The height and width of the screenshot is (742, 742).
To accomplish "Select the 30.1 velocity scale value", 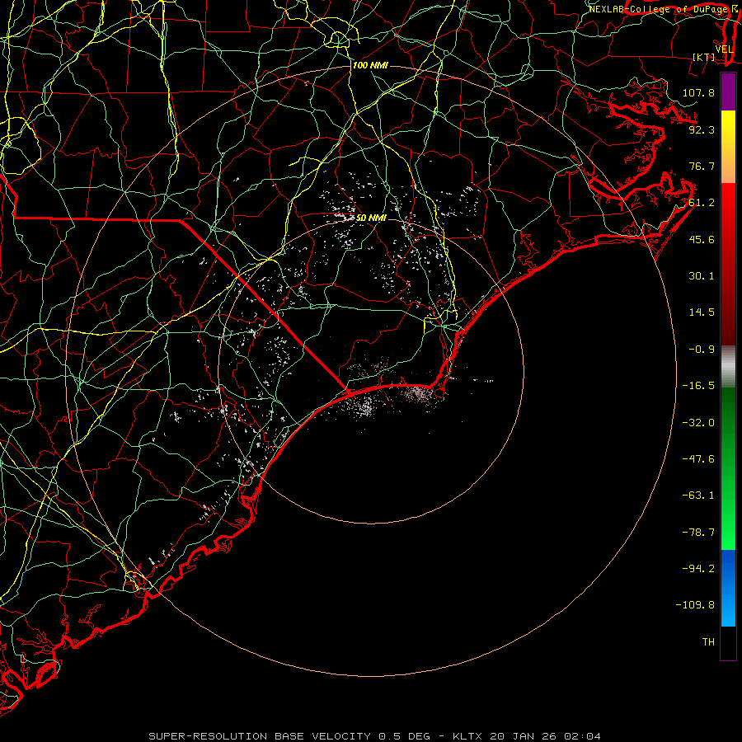I will click(x=702, y=276).
